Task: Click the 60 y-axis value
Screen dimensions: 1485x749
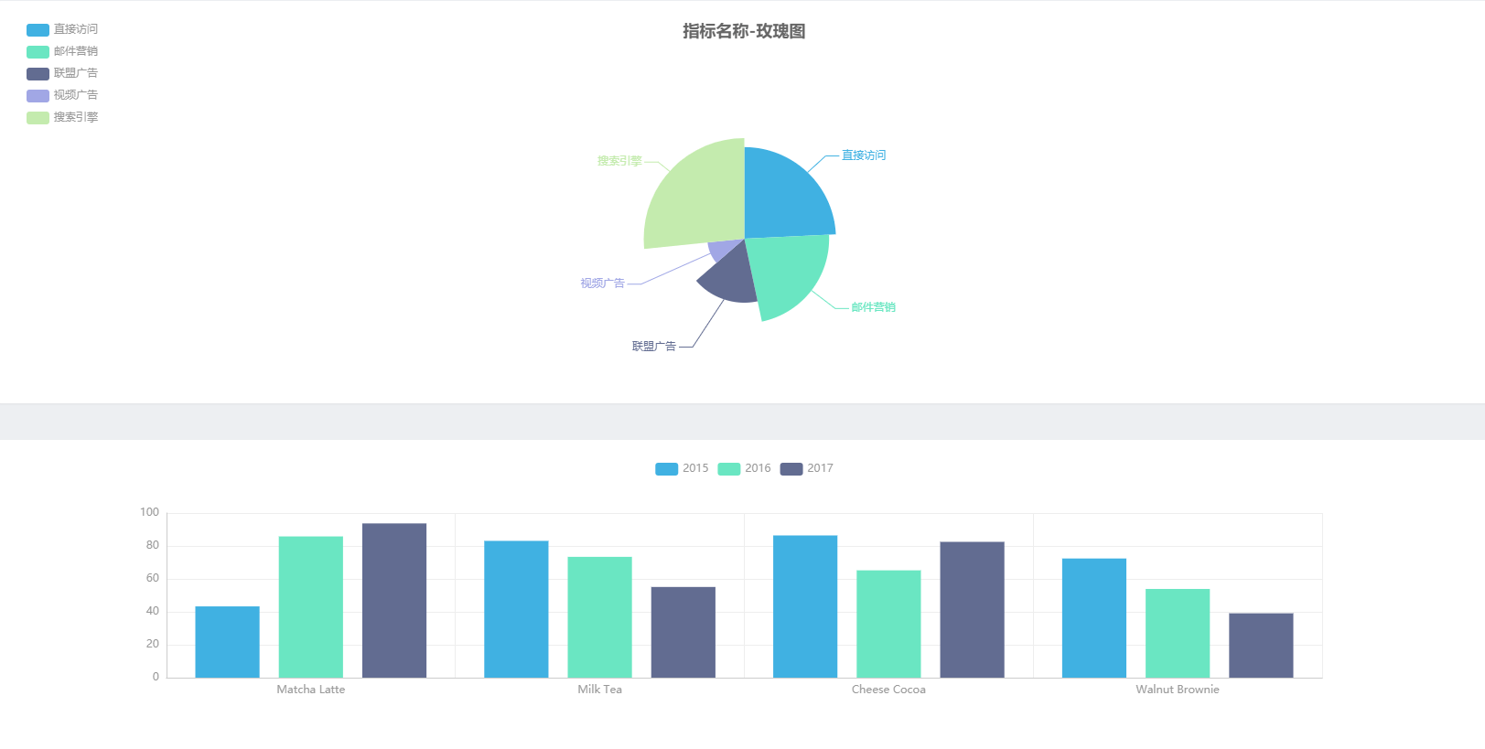Action: coord(153,578)
